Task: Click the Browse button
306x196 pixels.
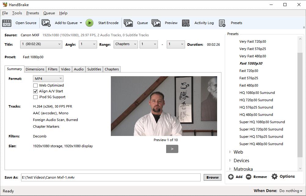Action: tap(213, 177)
